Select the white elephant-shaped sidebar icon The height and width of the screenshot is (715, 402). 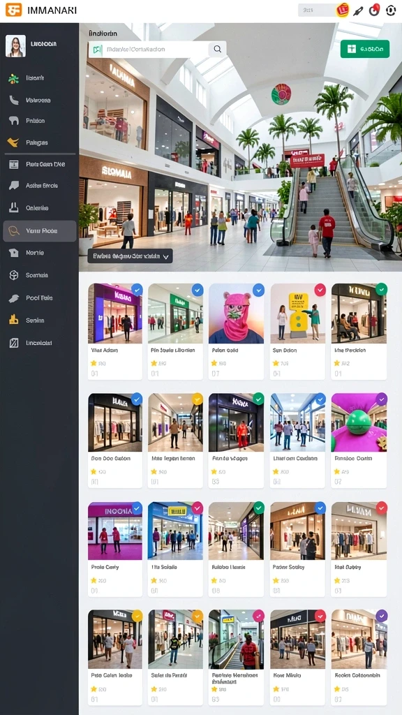(14, 121)
